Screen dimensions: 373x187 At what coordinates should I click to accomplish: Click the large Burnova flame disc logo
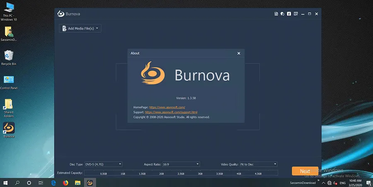click(x=153, y=73)
